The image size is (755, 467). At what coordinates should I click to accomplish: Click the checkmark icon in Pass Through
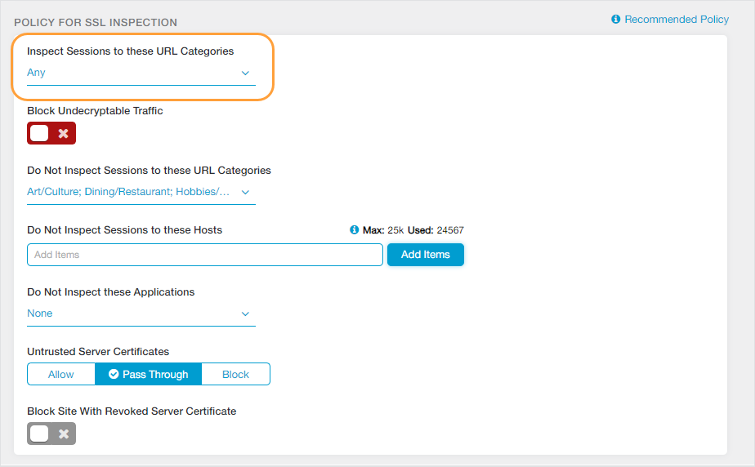tap(114, 374)
